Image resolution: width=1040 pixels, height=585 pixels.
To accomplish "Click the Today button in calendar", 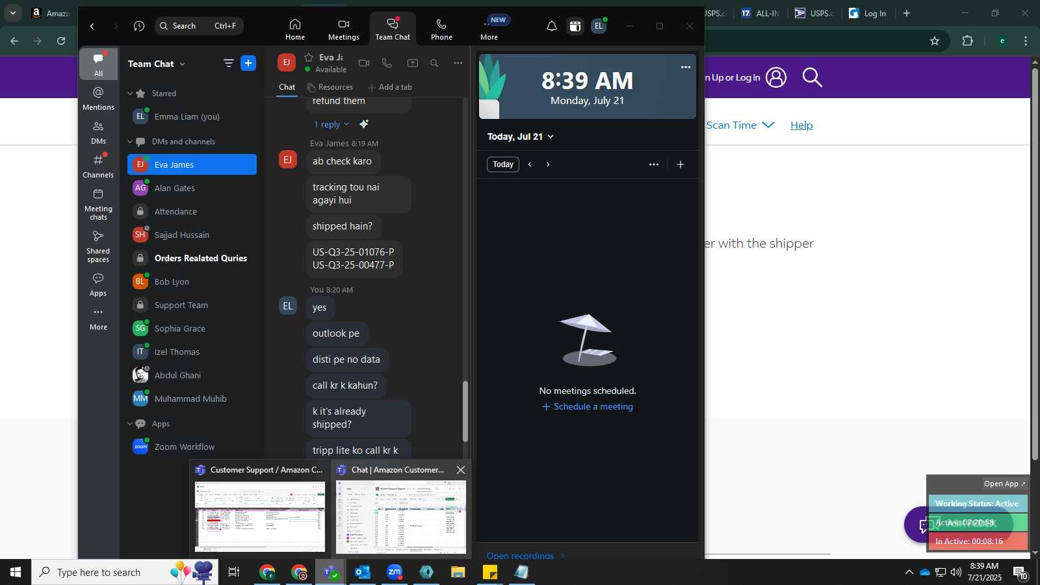I will (503, 164).
